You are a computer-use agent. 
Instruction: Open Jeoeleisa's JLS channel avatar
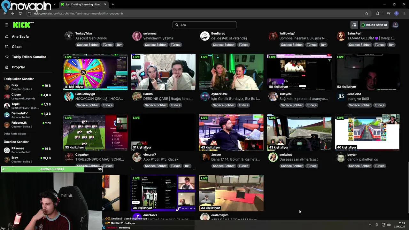click(x=341, y=96)
